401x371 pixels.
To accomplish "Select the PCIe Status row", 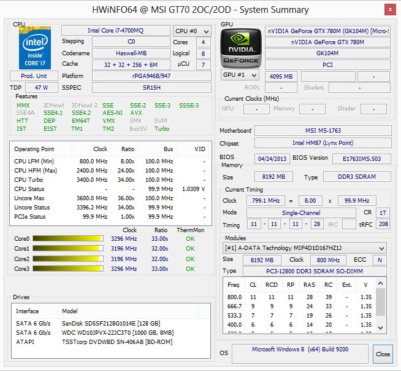I will click(110, 216).
